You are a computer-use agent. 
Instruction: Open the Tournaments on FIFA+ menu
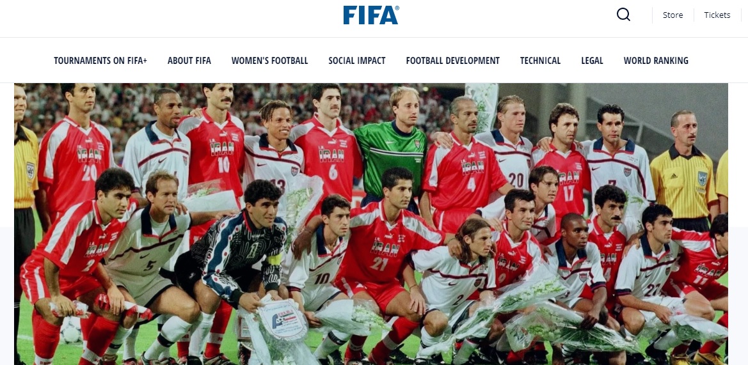[x=100, y=61]
